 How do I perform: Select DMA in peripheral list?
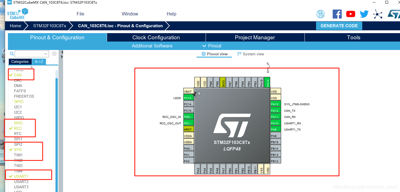click(18, 86)
